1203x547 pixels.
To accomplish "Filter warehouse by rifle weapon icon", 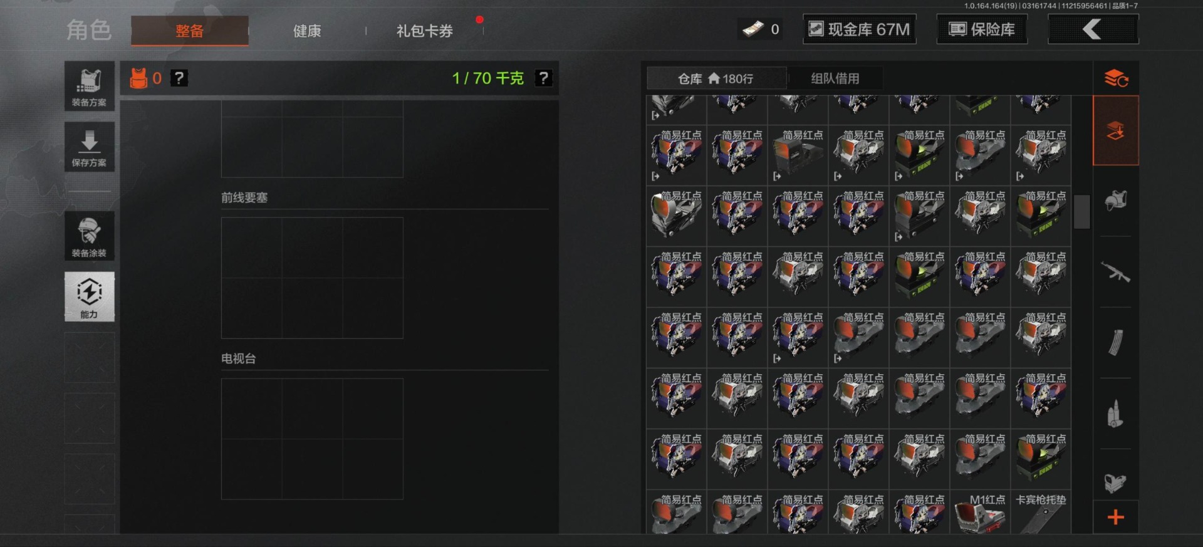I will tap(1116, 272).
